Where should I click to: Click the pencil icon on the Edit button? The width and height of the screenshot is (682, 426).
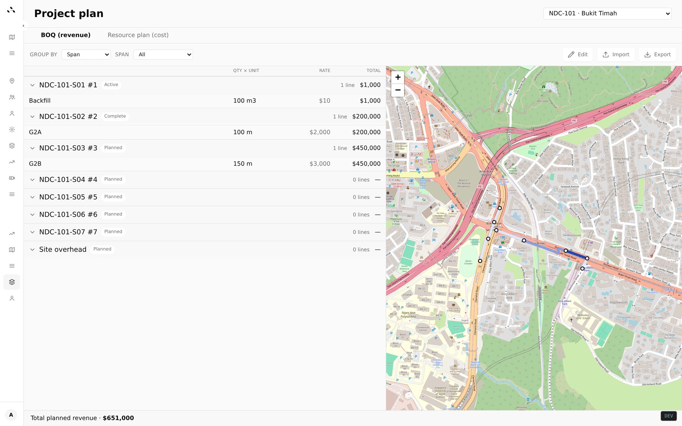(571, 55)
